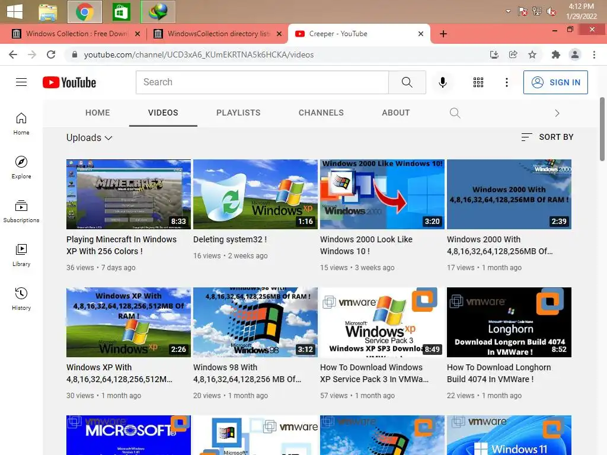Open YouTube settings three-dot menu
The image size is (607, 455).
tap(506, 82)
